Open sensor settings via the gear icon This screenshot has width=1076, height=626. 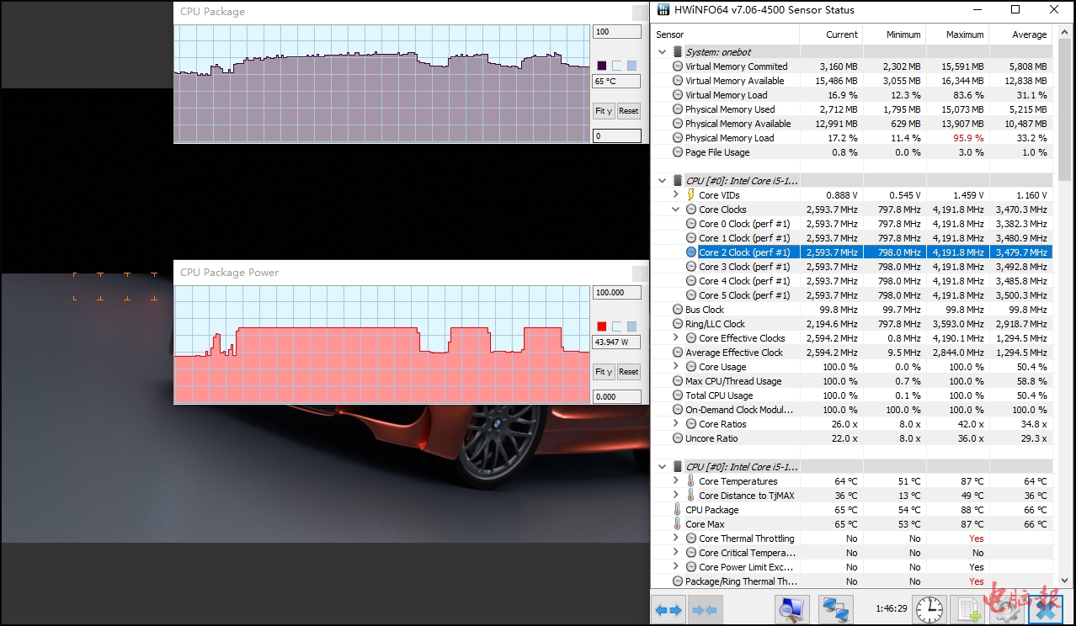click(1010, 609)
